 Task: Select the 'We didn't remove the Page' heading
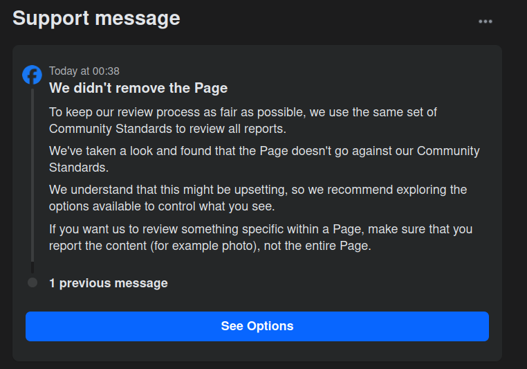(x=138, y=89)
